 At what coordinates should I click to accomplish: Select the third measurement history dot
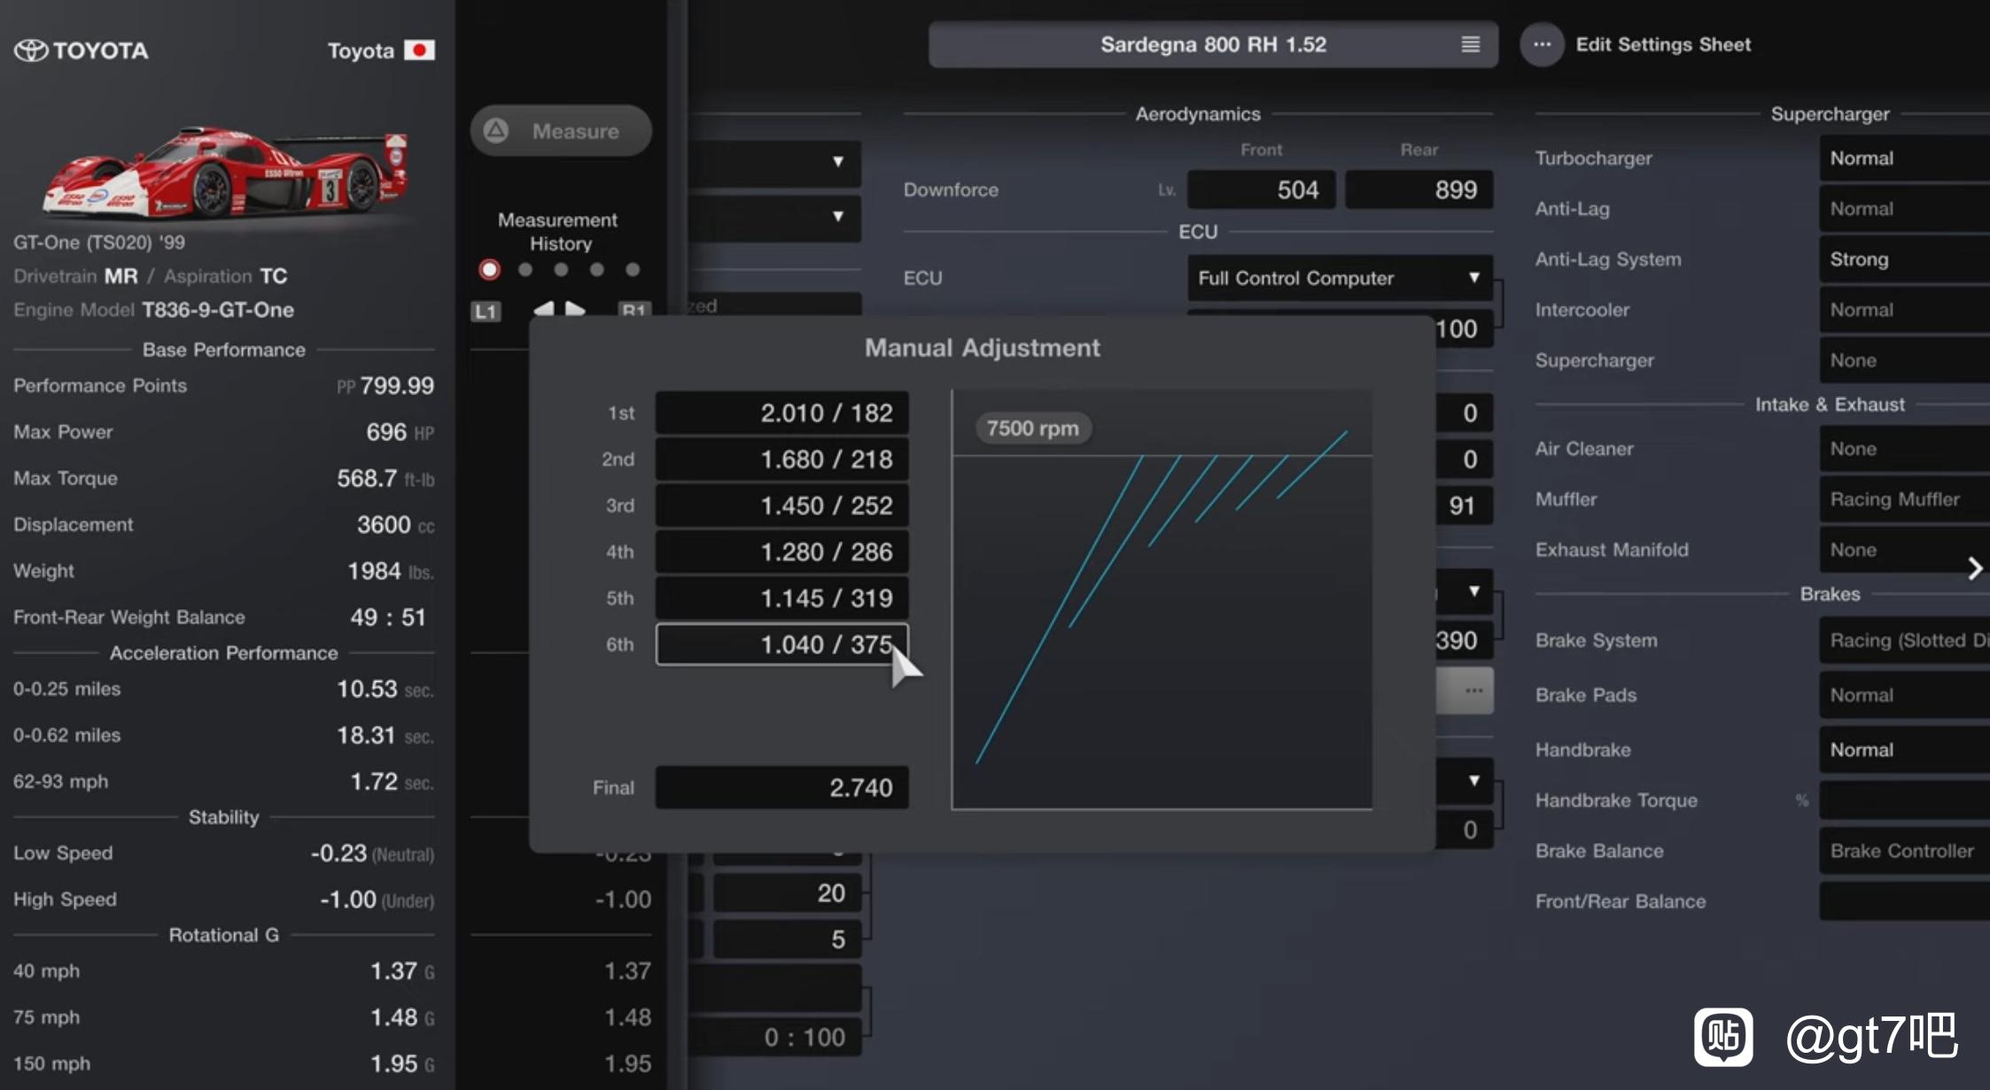pos(561,269)
